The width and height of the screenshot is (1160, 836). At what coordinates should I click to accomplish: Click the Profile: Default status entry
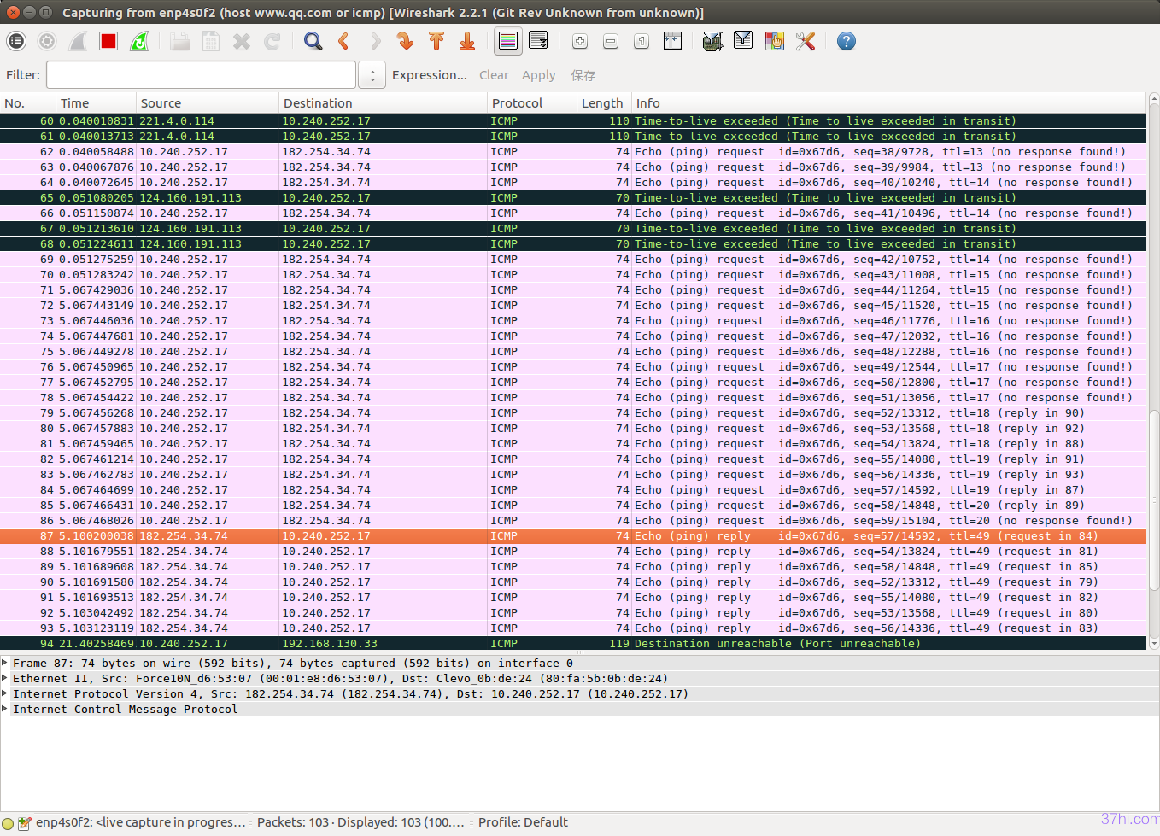523,822
